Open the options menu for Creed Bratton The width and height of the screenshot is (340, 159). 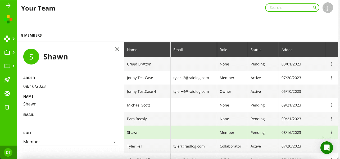pos(332,64)
